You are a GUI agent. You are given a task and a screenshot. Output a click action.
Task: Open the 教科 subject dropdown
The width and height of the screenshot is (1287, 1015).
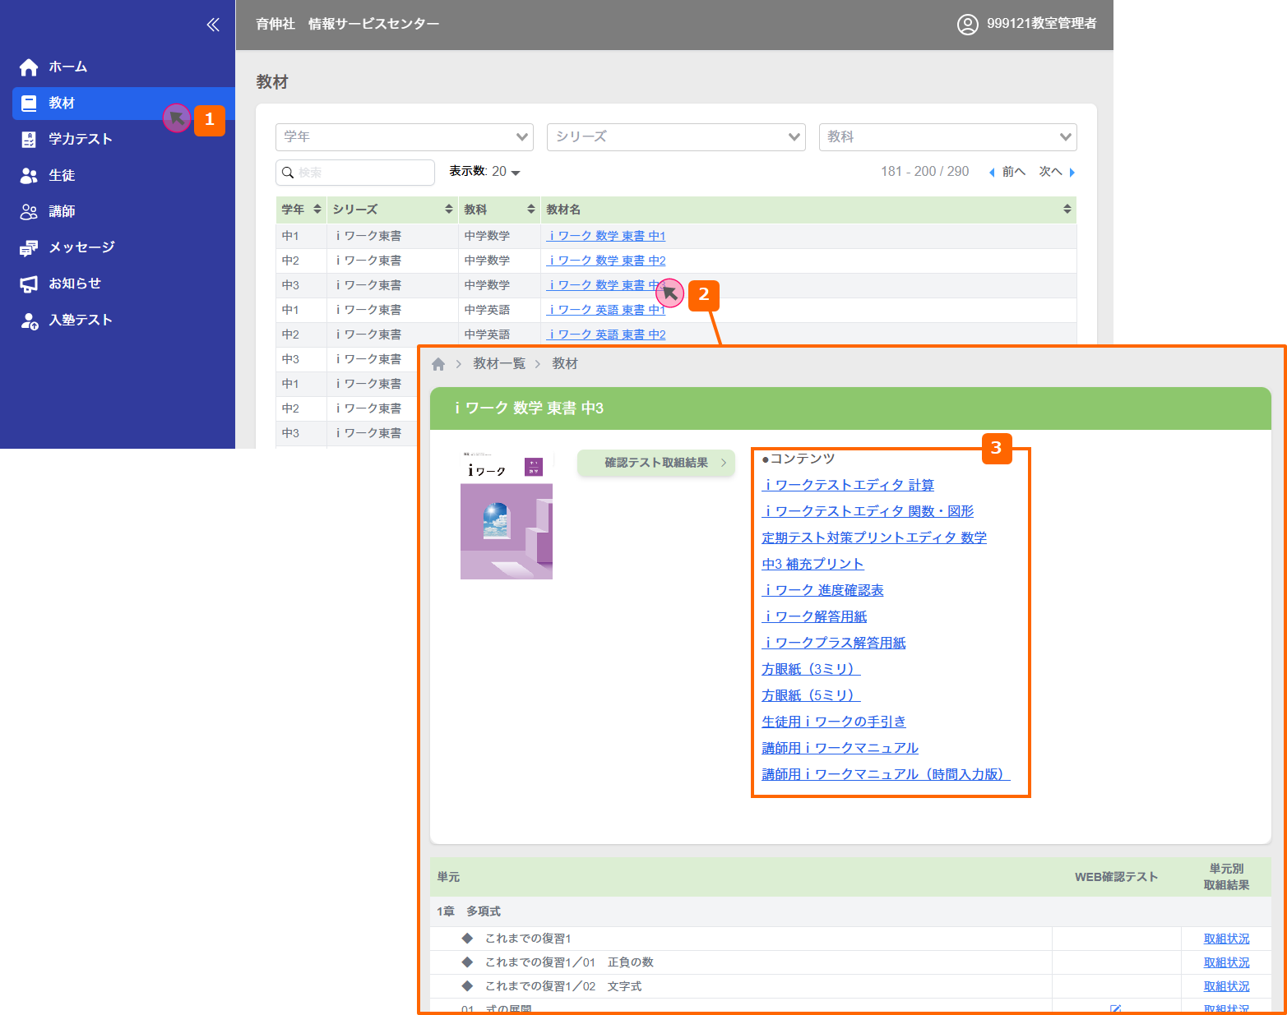tap(947, 137)
